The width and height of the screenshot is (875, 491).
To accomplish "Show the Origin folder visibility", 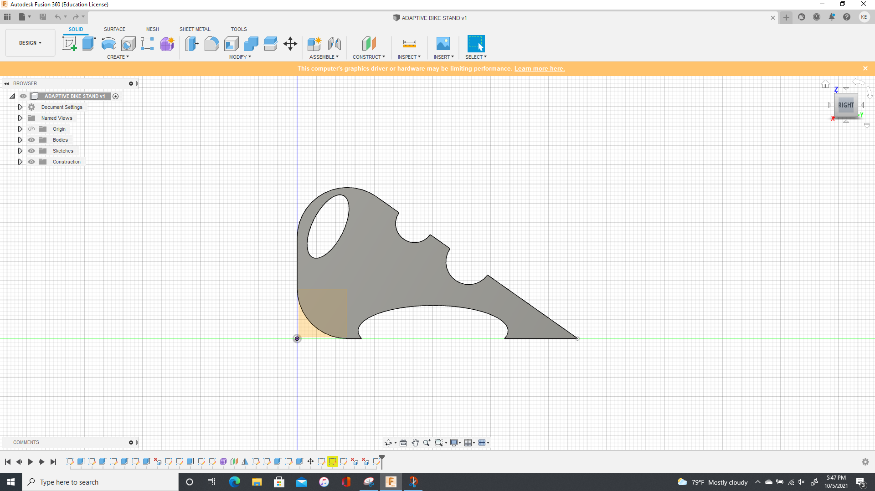I will (31, 129).
